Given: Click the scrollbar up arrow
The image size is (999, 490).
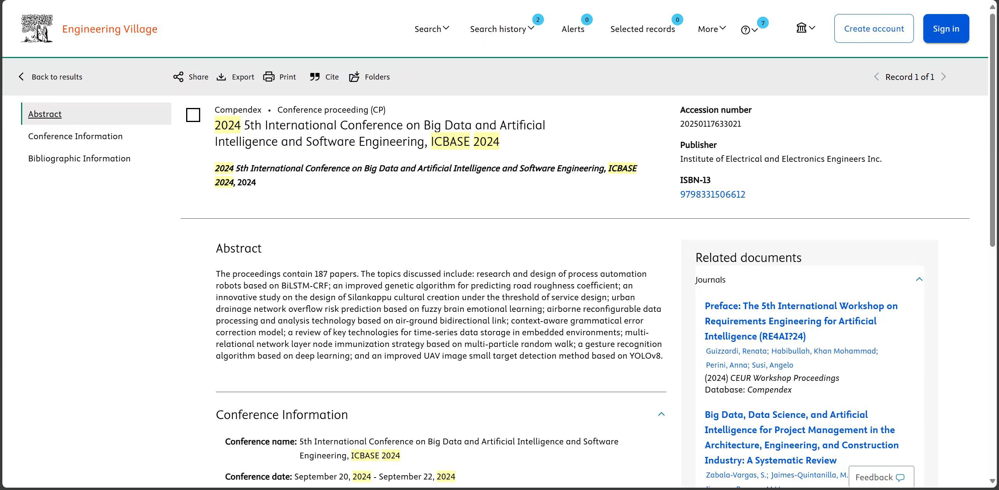Looking at the screenshot, I should (992, 7).
